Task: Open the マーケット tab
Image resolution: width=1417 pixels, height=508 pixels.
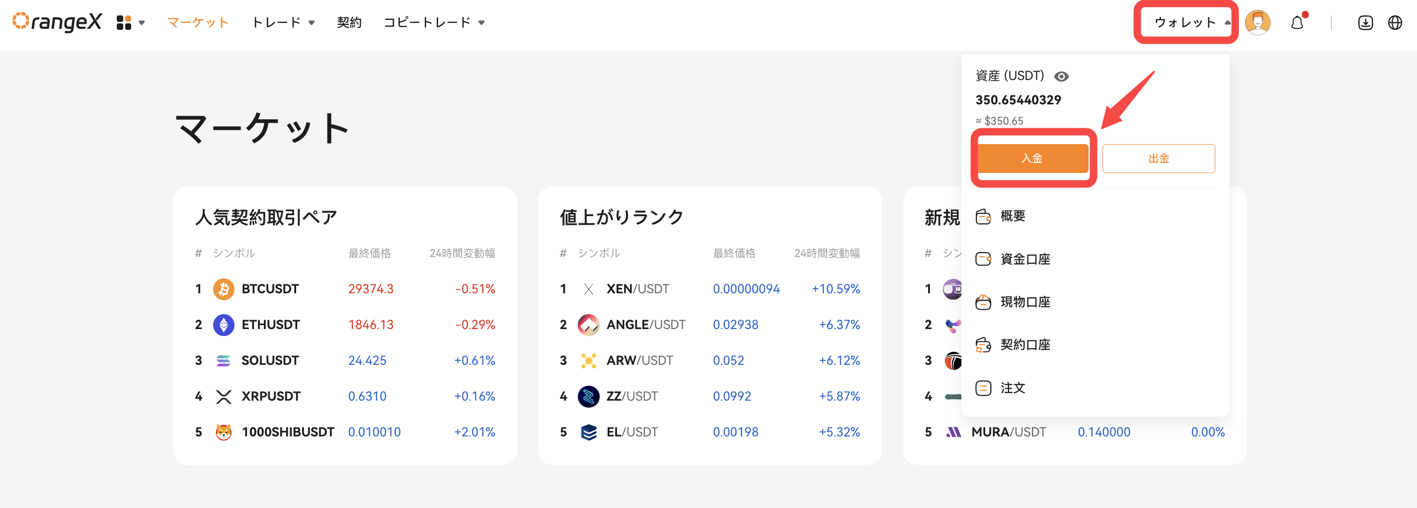Action: [198, 22]
